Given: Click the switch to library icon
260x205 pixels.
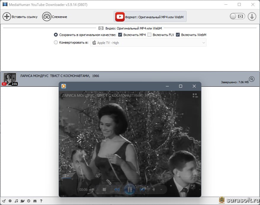Looking at the screenshot, I should (x=195, y=96).
